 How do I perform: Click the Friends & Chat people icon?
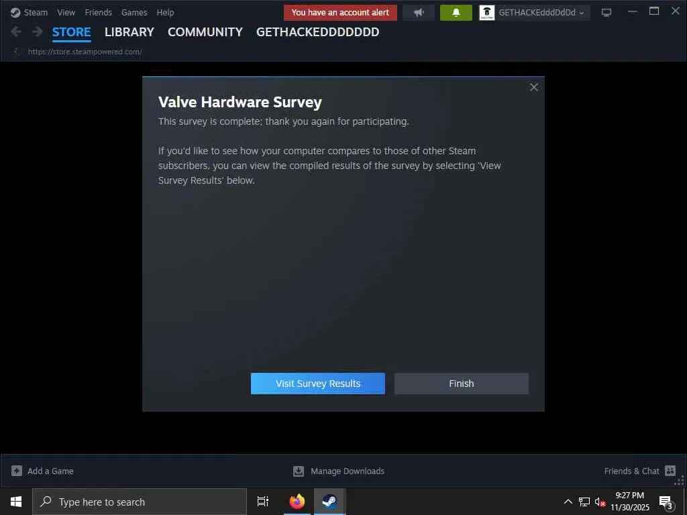coord(670,471)
